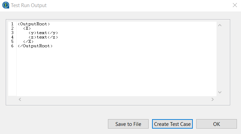Place cursor in the opening OutputRoot tag
Image resolution: width=241 pixels, height=134 pixels.
(34, 24)
